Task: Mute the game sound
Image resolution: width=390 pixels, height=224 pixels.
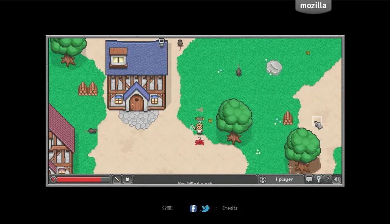Action: pyautogui.click(x=337, y=179)
